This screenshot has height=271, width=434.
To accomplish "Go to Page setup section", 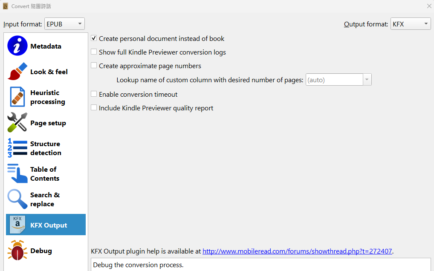I will 46,122.
